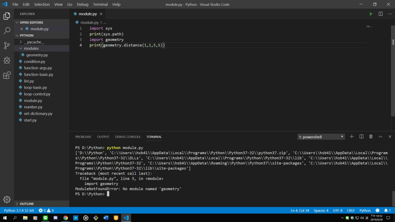
Task: Open the Debug view bug icon
Action: point(7,61)
